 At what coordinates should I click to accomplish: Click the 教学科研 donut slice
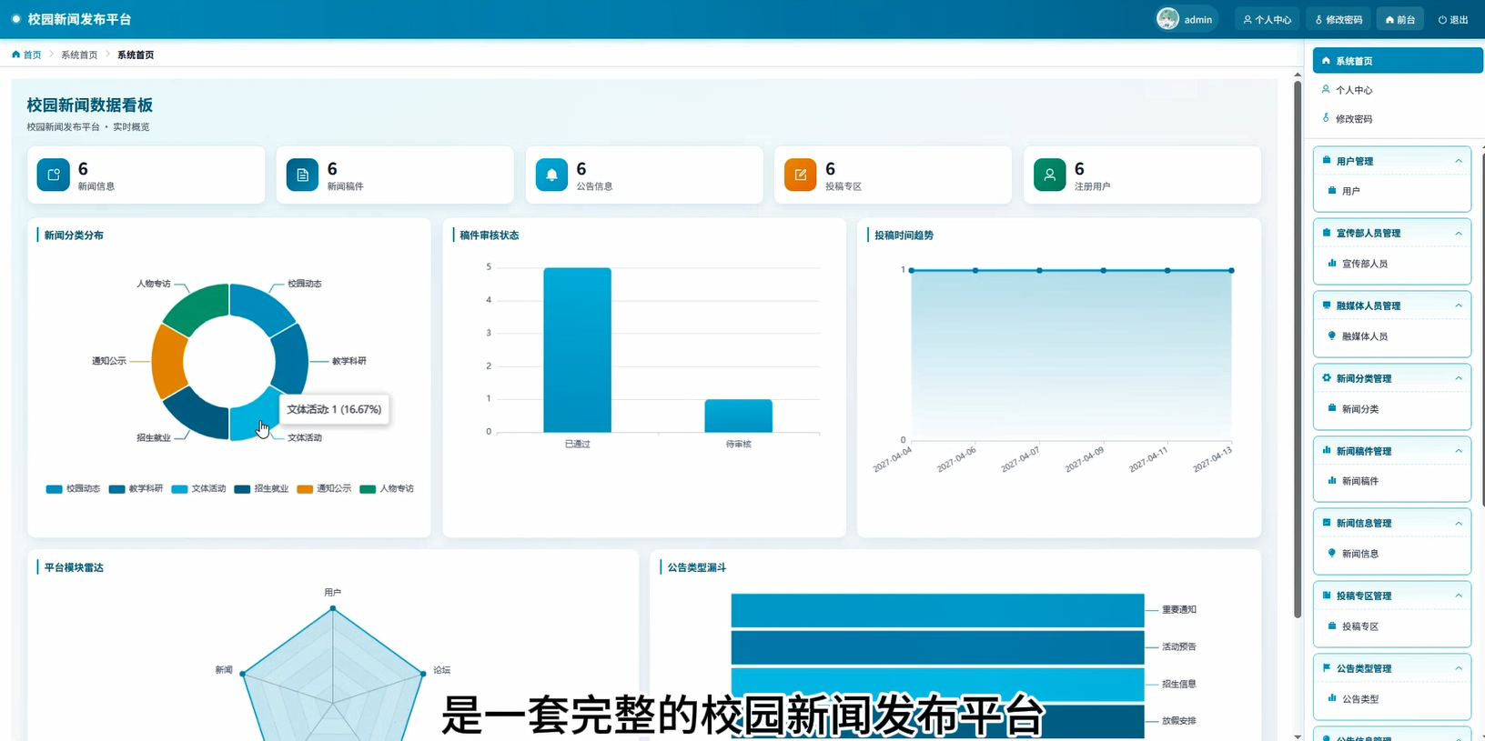click(291, 360)
